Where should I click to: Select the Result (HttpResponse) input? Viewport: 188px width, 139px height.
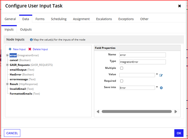(x=24, y=84)
